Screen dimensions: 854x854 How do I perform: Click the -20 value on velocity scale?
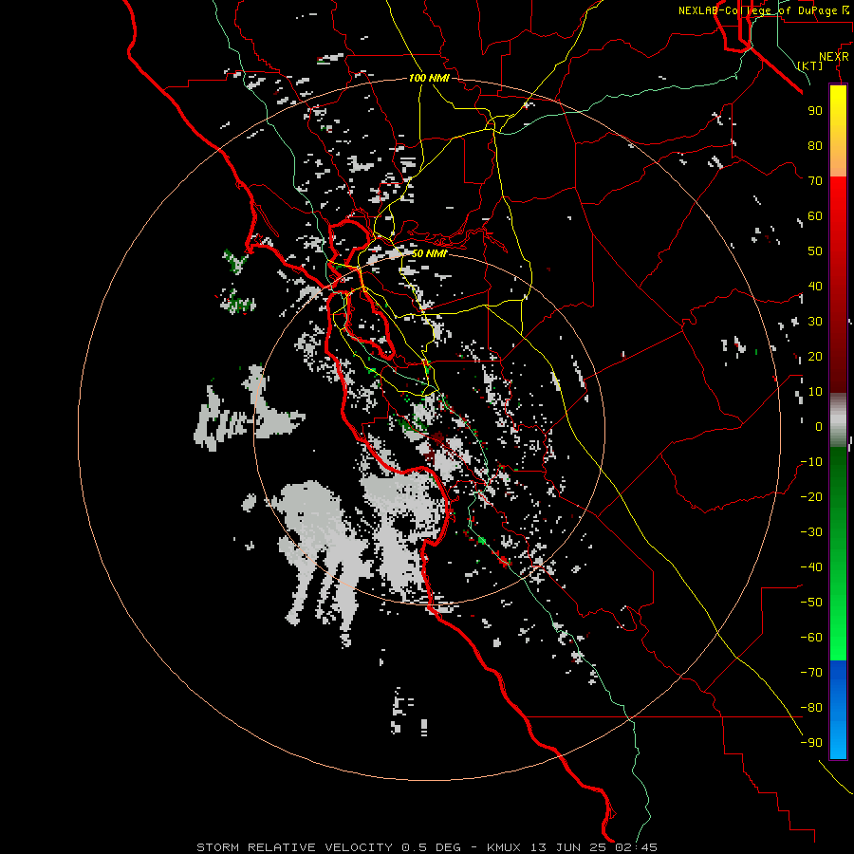[811, 496]
